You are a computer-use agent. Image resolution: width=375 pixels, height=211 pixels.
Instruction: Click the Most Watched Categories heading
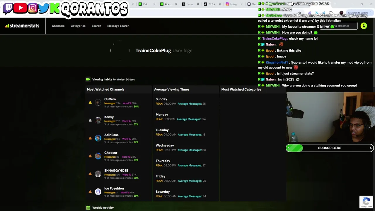(241, 89)
